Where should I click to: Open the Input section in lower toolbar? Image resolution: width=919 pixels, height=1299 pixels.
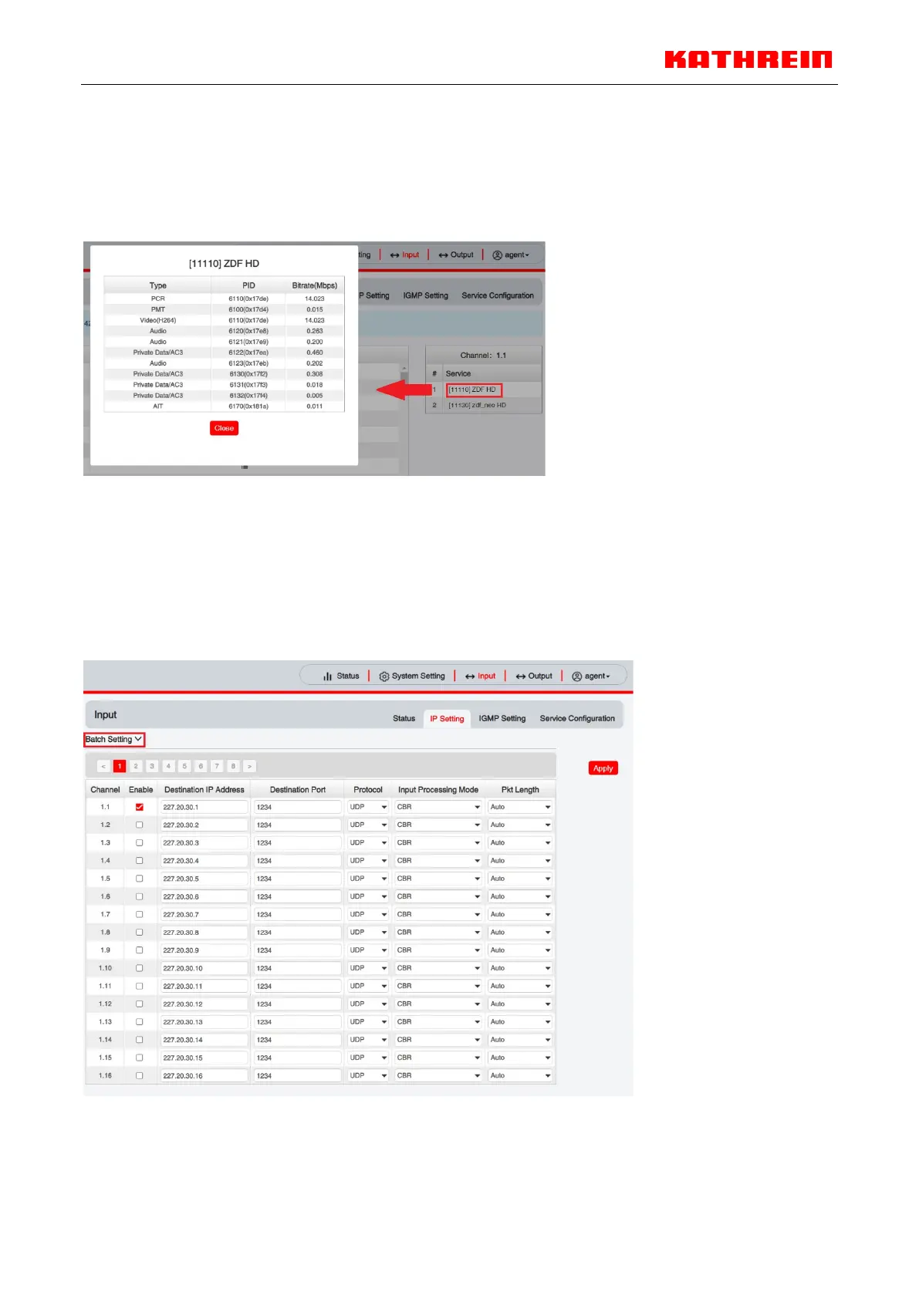[480, 676]
